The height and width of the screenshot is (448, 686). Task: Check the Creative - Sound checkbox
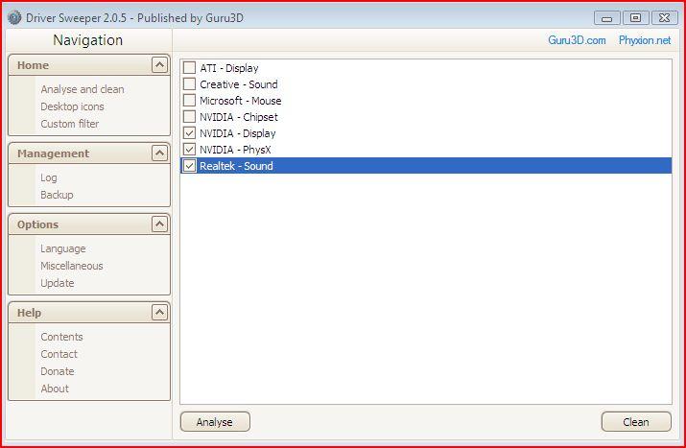pyautogui.click(x=189, y=84)
